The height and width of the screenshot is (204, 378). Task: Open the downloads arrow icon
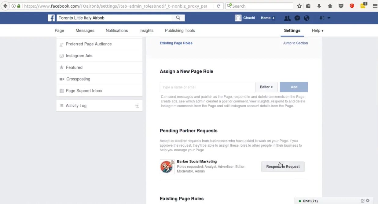[319, 6]
